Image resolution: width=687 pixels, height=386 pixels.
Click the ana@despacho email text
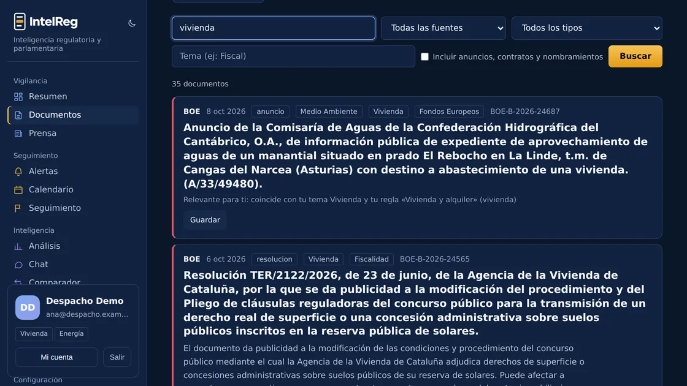tap(87, 314)
